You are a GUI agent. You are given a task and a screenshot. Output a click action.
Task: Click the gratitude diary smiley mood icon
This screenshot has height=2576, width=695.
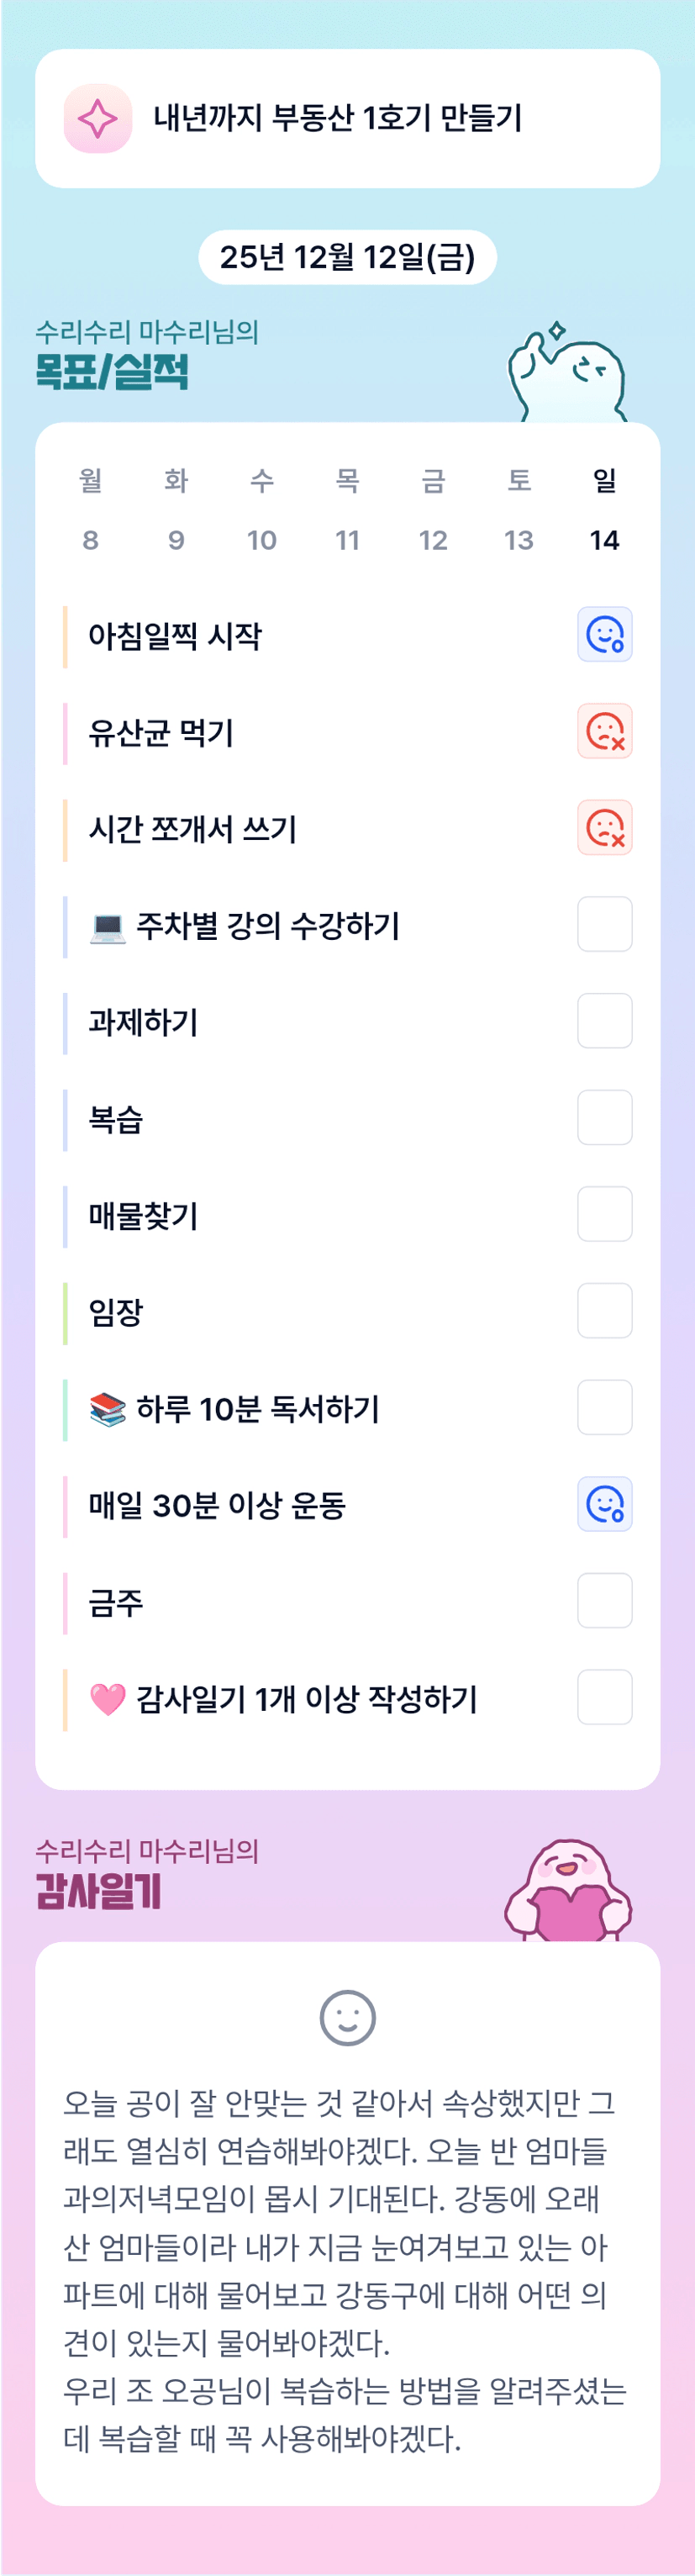point(347,2017)
